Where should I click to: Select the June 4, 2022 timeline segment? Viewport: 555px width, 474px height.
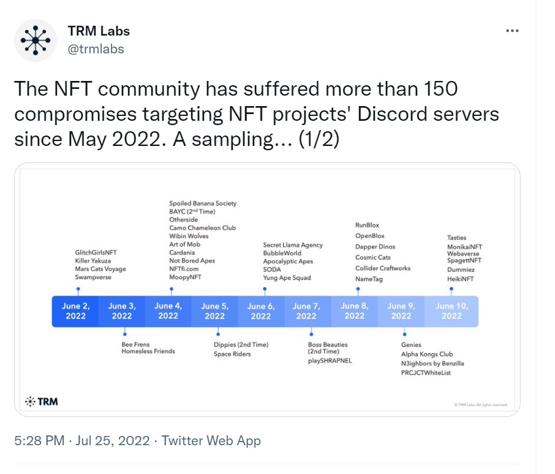[x=168, y=311]
